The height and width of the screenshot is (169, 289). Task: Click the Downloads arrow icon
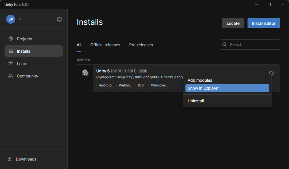pyautogui.click(x=10, y=159)
